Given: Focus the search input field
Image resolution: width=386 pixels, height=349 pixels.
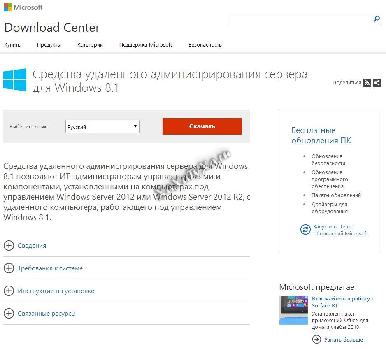Looking at the screenshot, I should 300,19.
